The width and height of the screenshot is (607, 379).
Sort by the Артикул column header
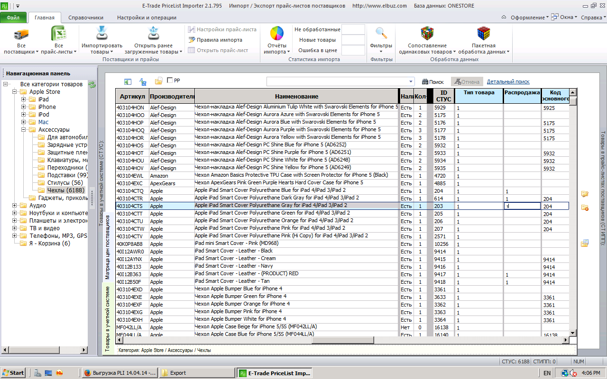pyautogui.click(x=132, y=96)
